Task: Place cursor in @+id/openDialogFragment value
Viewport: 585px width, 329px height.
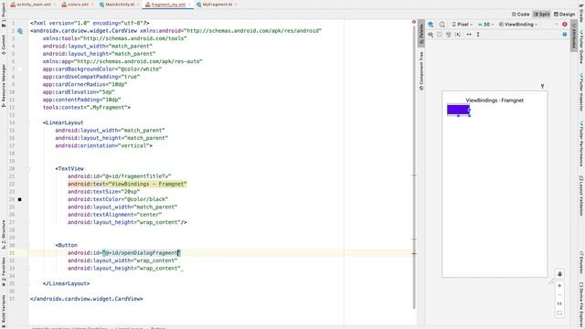Action: 142,253
